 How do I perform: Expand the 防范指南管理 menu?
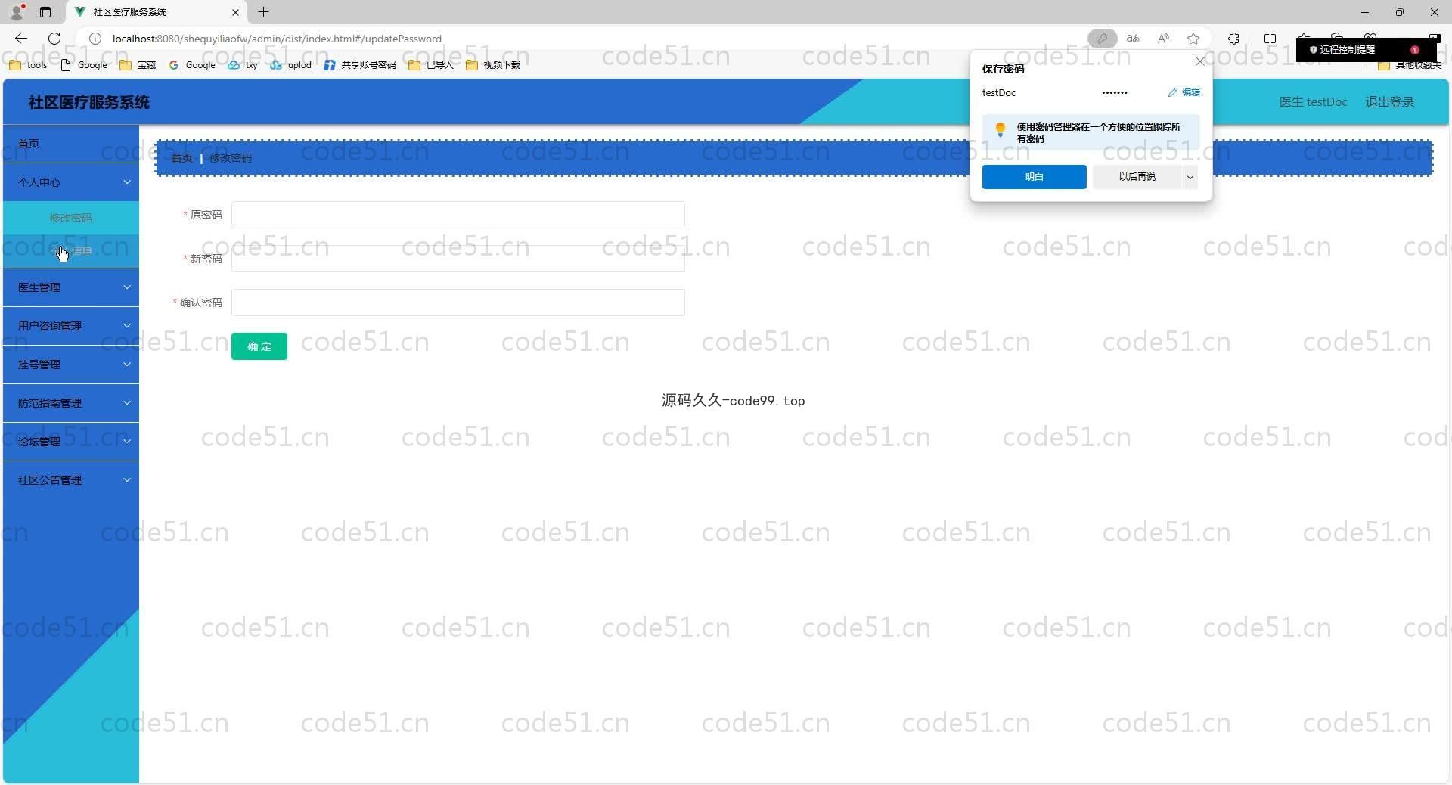[71, 403]
